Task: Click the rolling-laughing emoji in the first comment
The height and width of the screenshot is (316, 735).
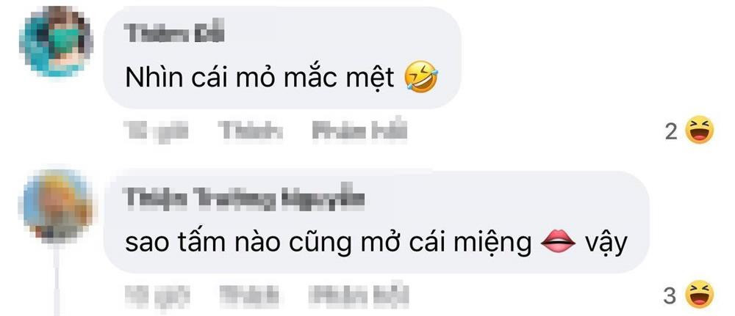Action: coord(420,77)
